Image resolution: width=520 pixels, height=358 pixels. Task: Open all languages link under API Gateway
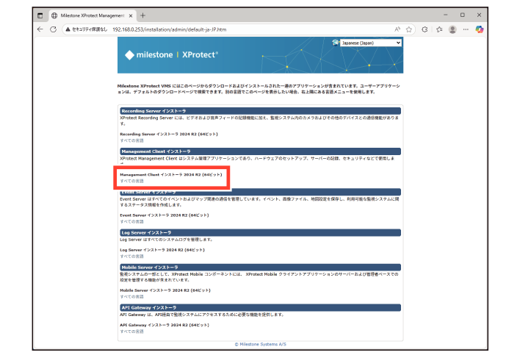pos(131,332)
